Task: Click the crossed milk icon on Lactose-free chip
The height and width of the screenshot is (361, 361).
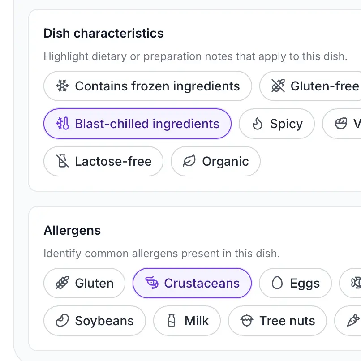Action: pos(62,161)
